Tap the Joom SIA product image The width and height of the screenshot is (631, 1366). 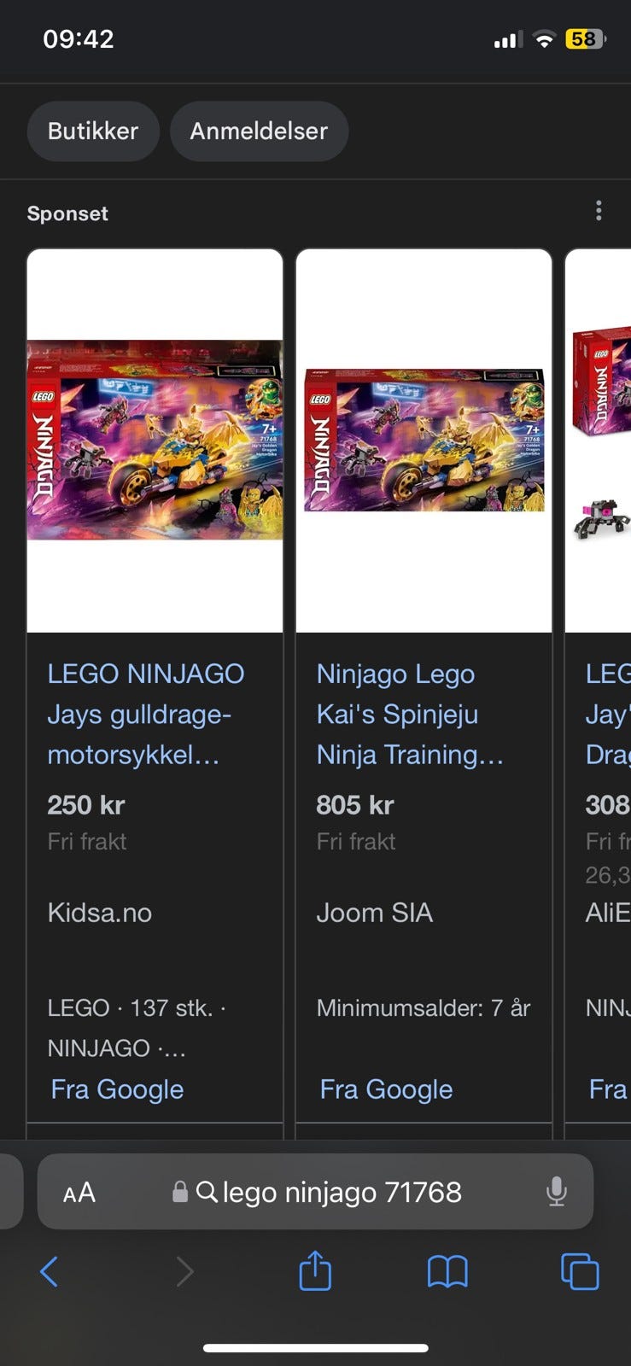tap(424, 441)
